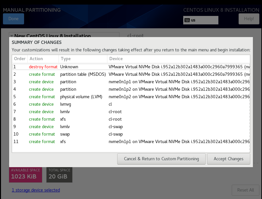Click TOTAL SPACE 20 GiB box

[59, 175]
